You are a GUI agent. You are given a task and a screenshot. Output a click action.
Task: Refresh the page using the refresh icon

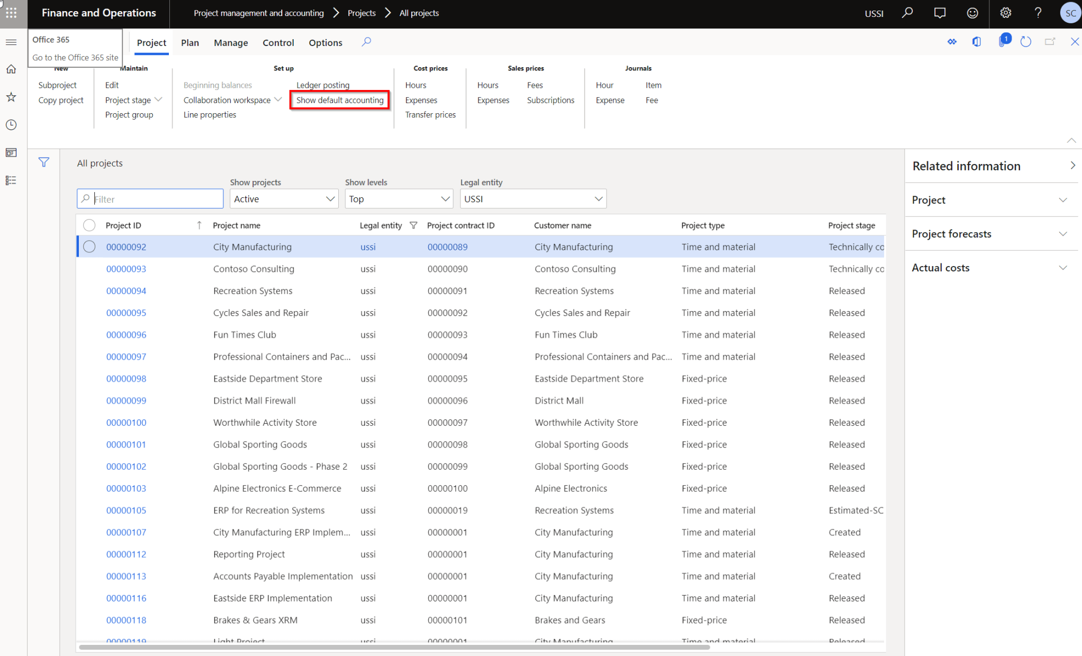(1026, 41)
